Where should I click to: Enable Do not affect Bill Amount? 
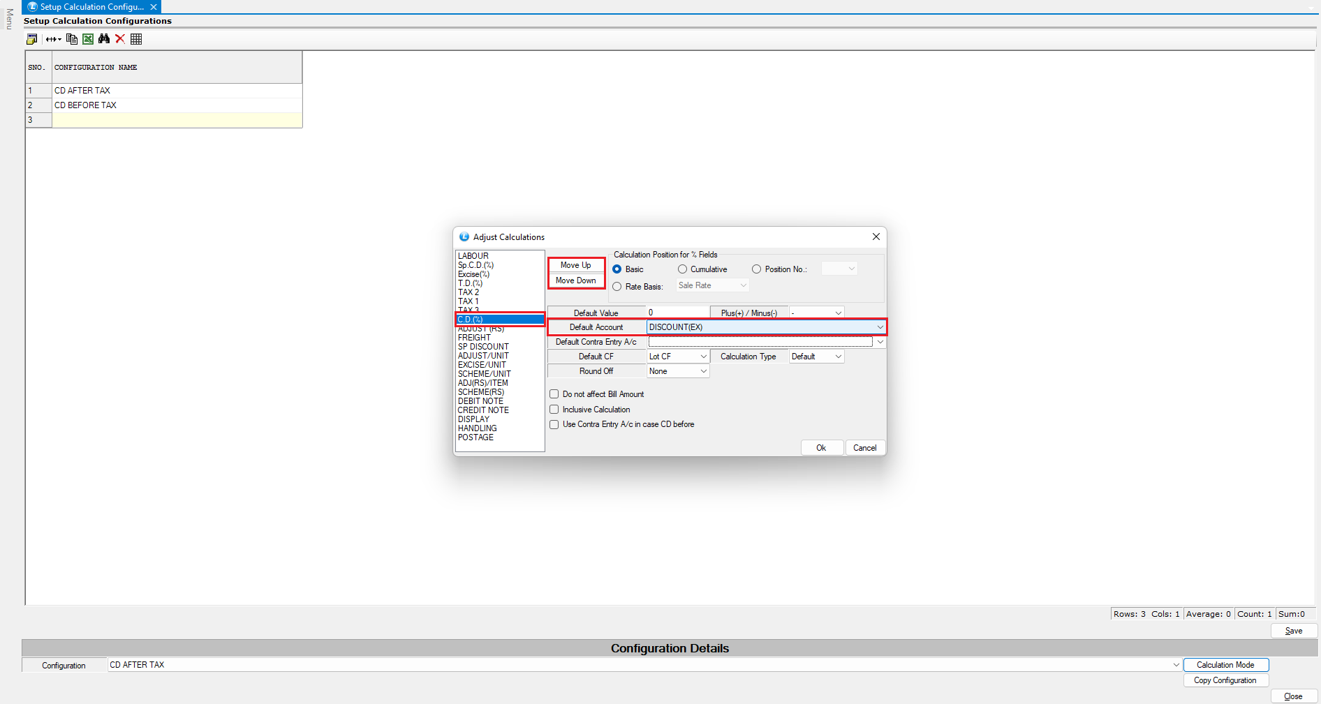pos(554,394)
